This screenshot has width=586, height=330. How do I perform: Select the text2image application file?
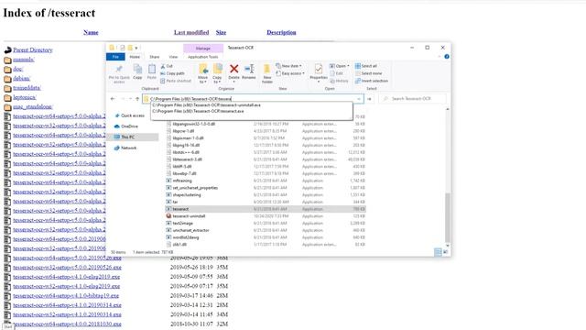click(183, 223)
